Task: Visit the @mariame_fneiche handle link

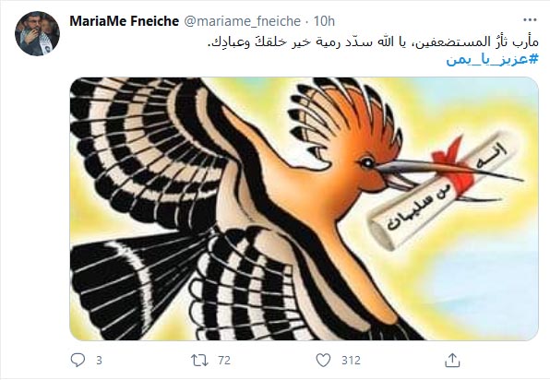Action: click(242, 21)
